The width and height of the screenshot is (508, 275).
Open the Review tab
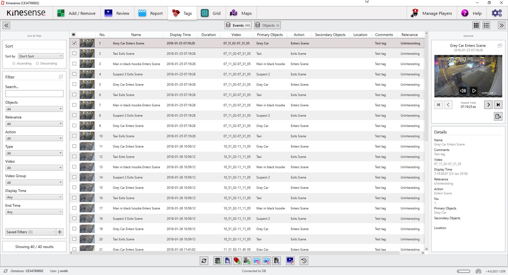tap(117, 13)
